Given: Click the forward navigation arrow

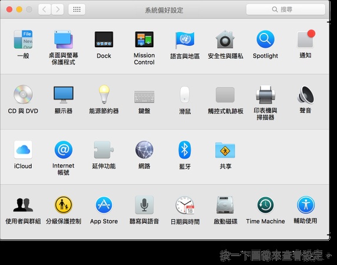Looking at the screenshot, I should (x=57, y=9).
